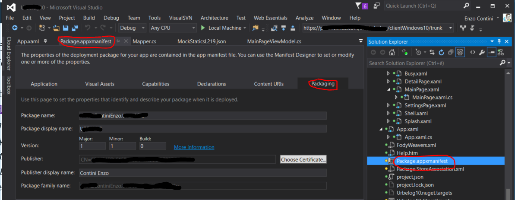Click the Refresh icon in Solution Explorer
Viewport: 515px width, 200px height.
coord(441,52)
